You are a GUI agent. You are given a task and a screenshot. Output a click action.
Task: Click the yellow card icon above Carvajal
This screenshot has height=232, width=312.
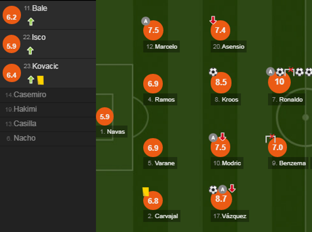(x=146, y=192)
